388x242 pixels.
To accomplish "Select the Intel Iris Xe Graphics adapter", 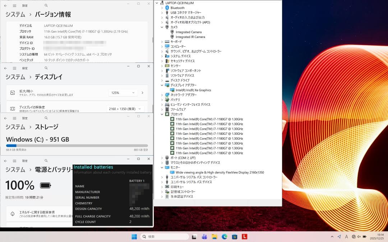I will pyautogui.click(x=194, y=90).
